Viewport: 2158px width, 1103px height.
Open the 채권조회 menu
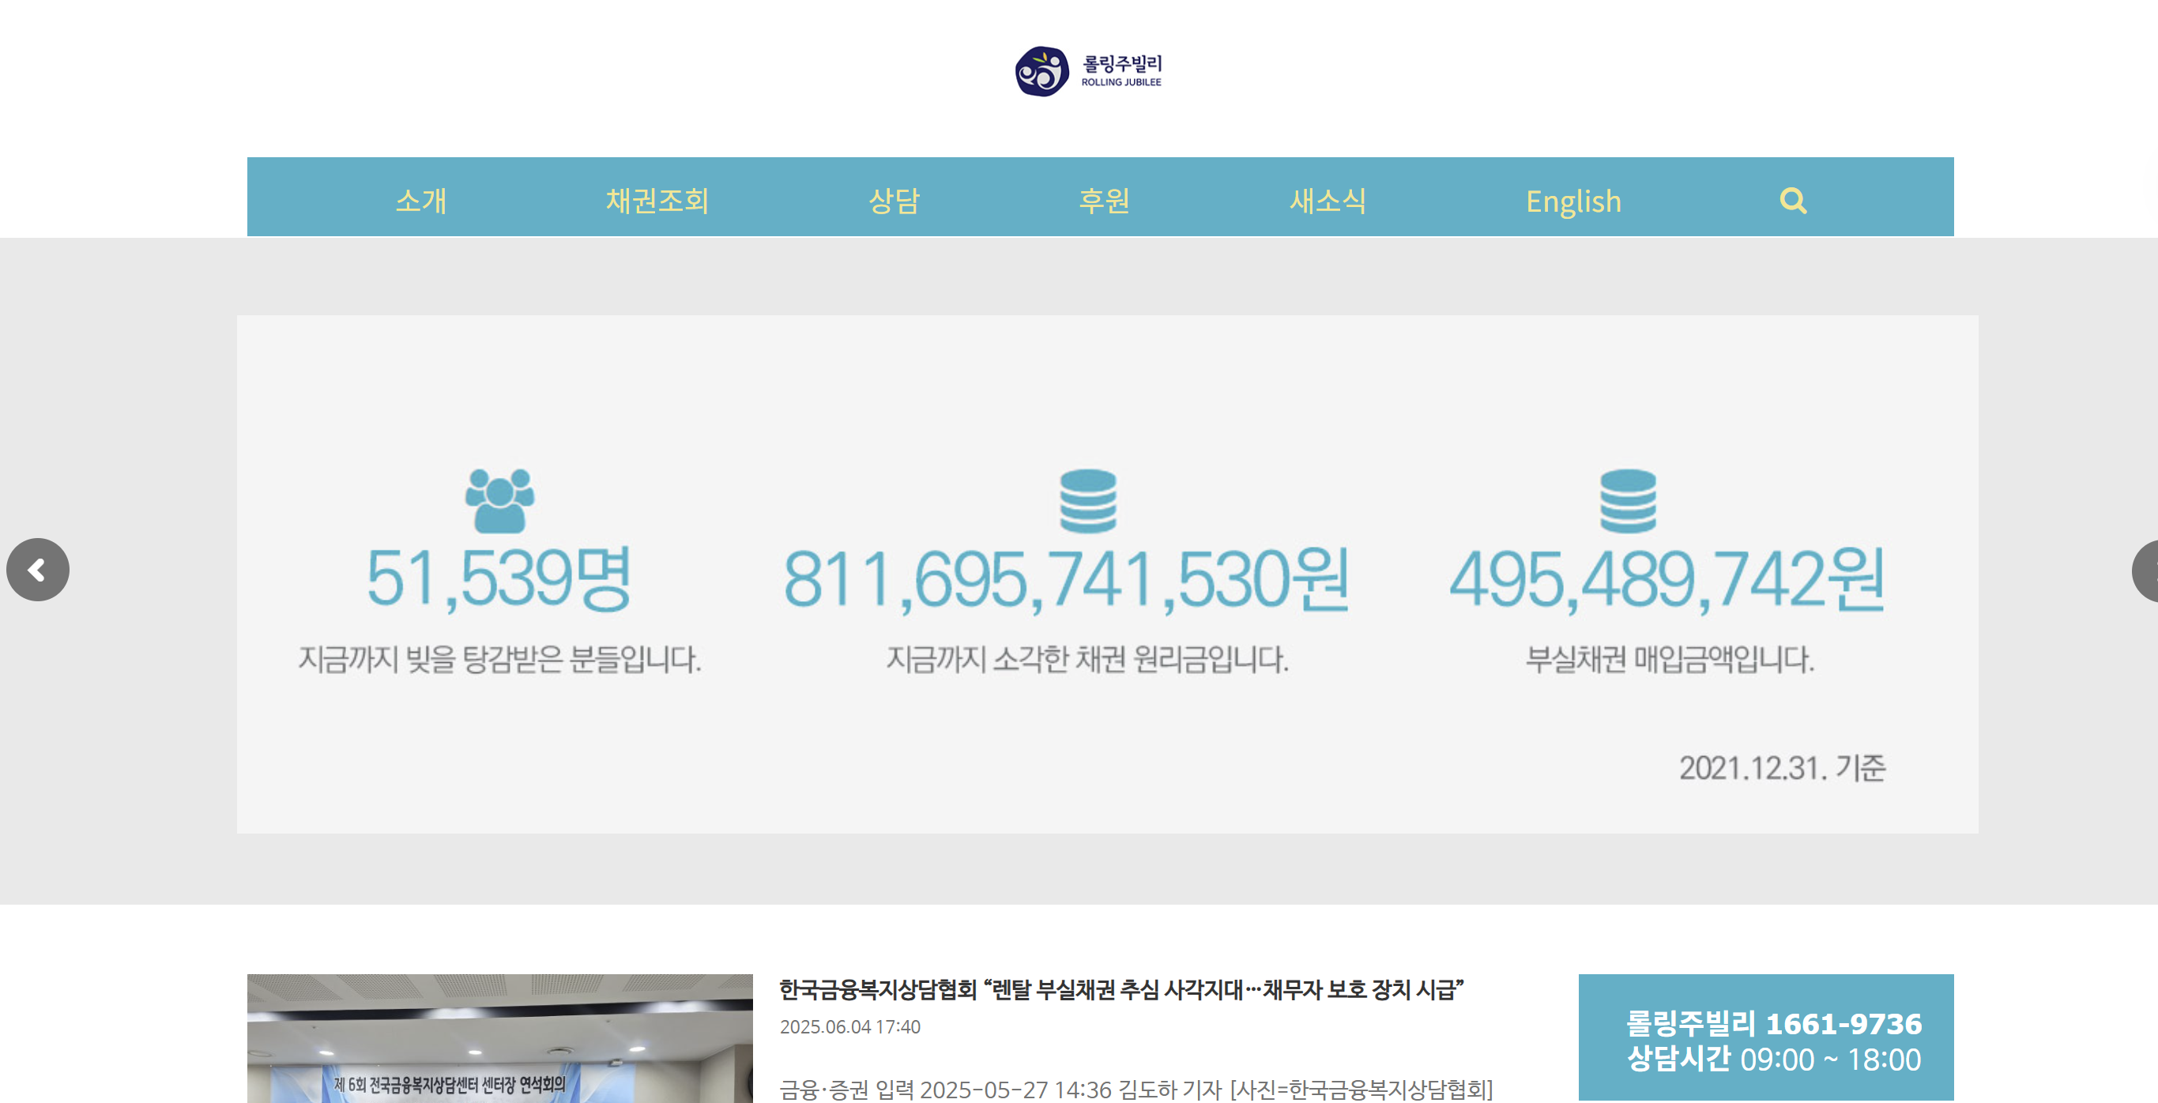coord(657,201)
